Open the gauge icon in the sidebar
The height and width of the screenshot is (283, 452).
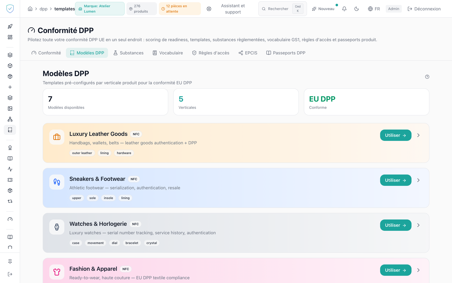(x=10, y=219)
